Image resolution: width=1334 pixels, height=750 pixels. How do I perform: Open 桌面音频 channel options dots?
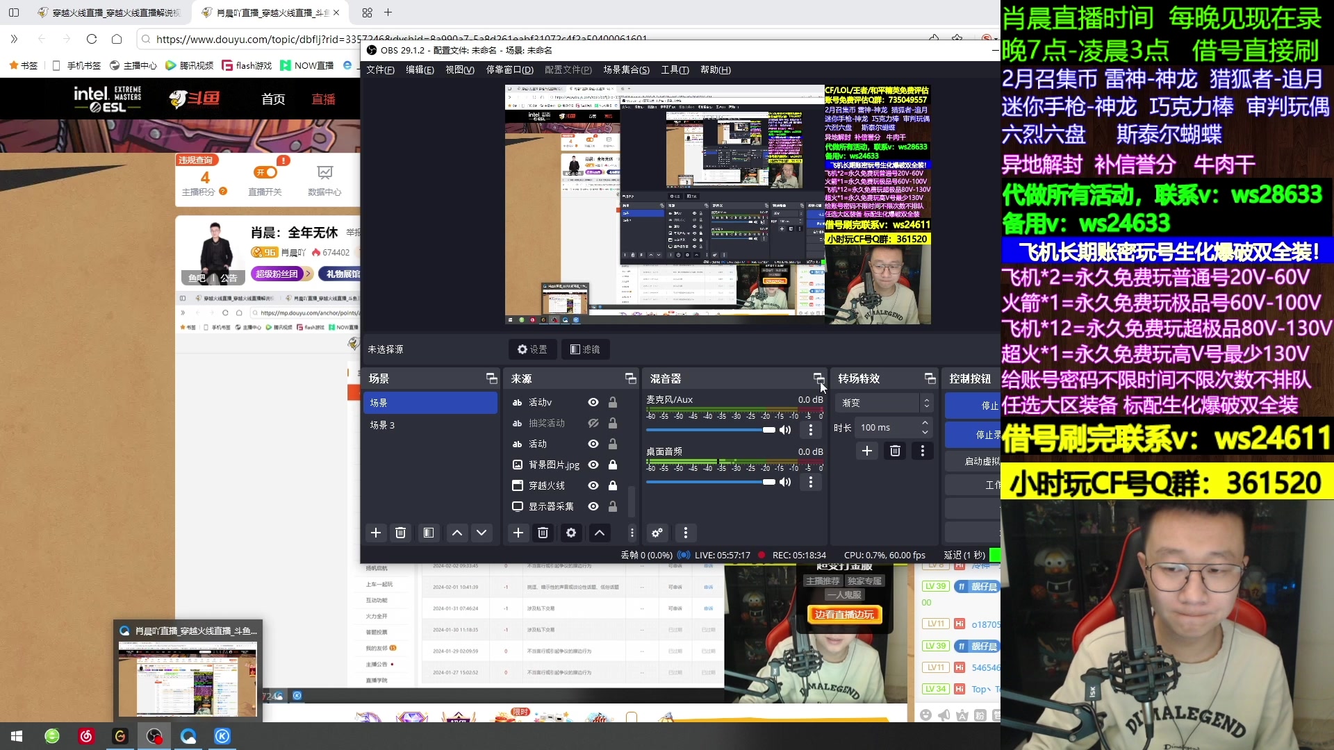(810, 482)
